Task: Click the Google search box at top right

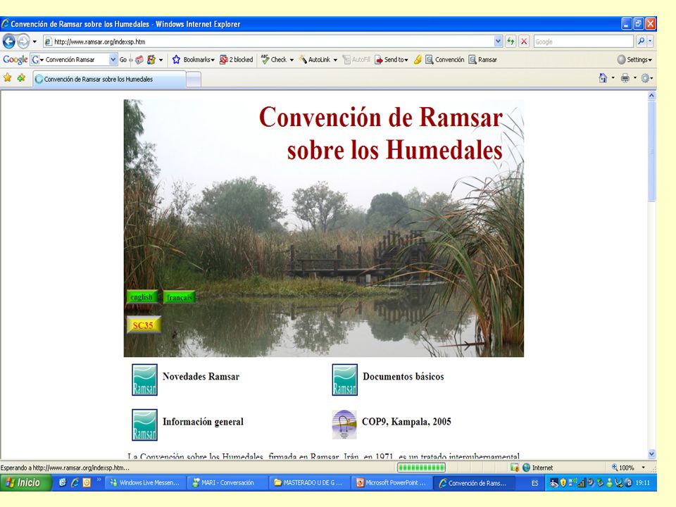Action: coord(583,42)
